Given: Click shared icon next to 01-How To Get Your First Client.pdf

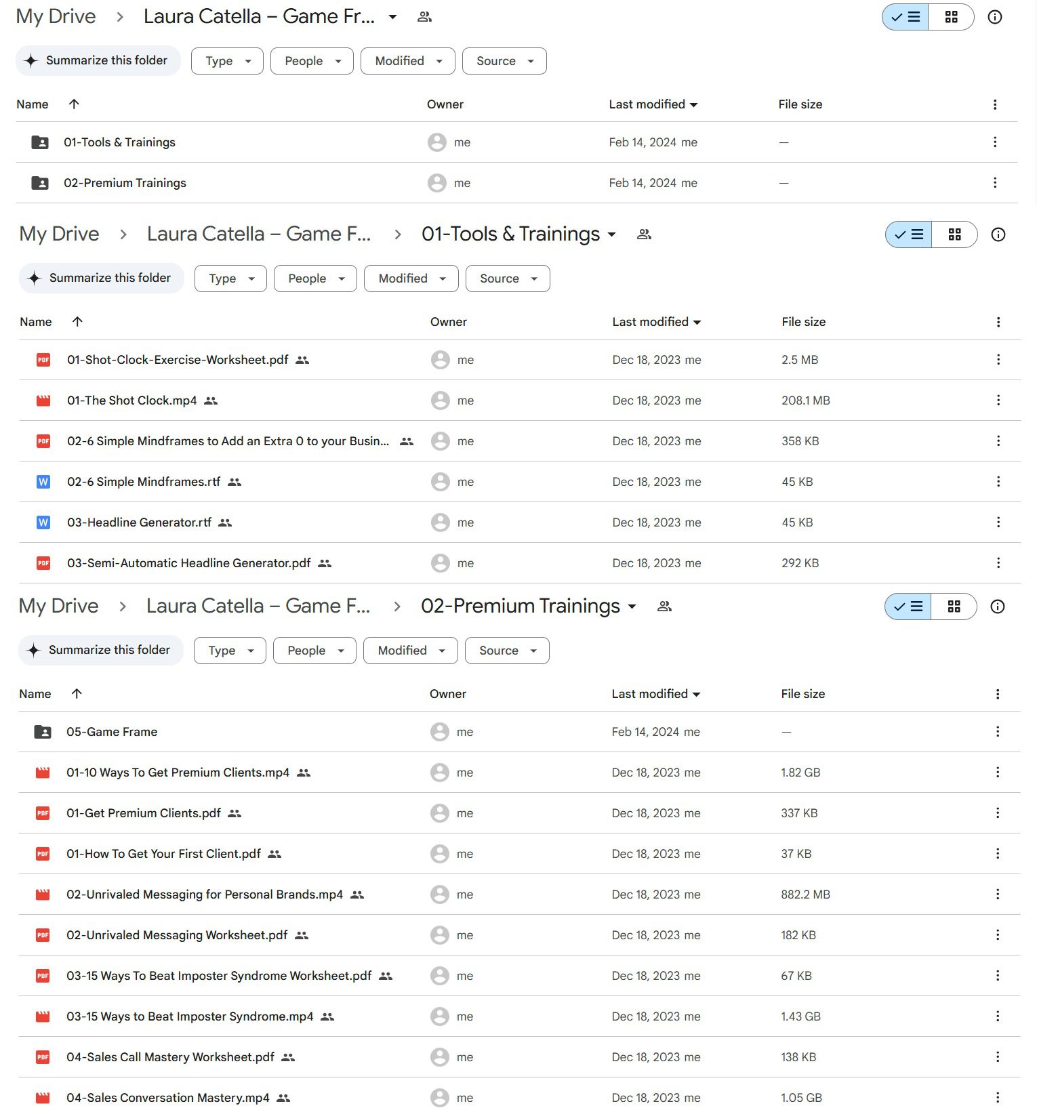Looking at the screenshot, I should click(x=274, y=854).
